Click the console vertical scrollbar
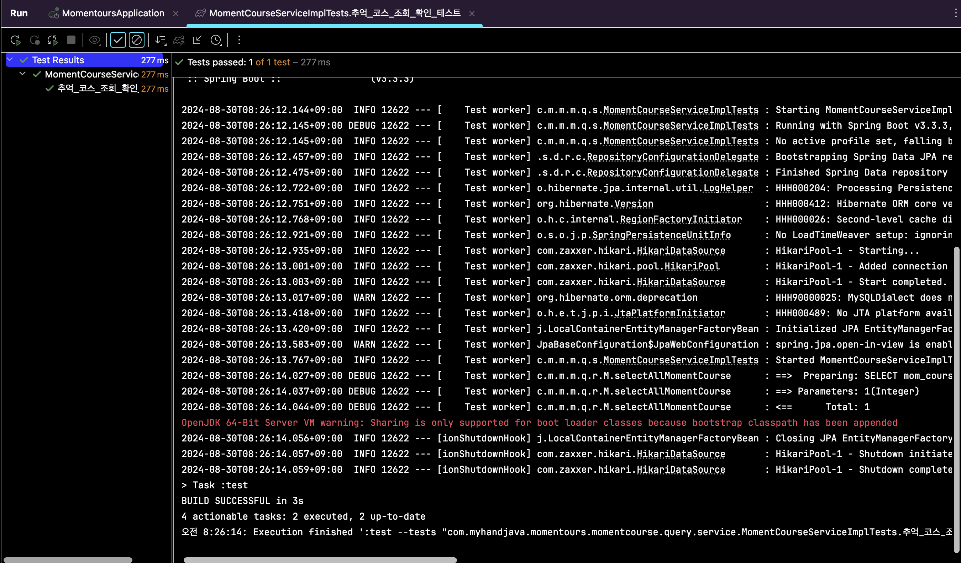This screenshot has height=563, width=961. [956, 400]
